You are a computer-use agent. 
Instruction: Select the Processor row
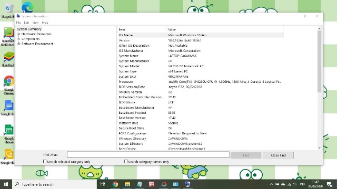201,82
